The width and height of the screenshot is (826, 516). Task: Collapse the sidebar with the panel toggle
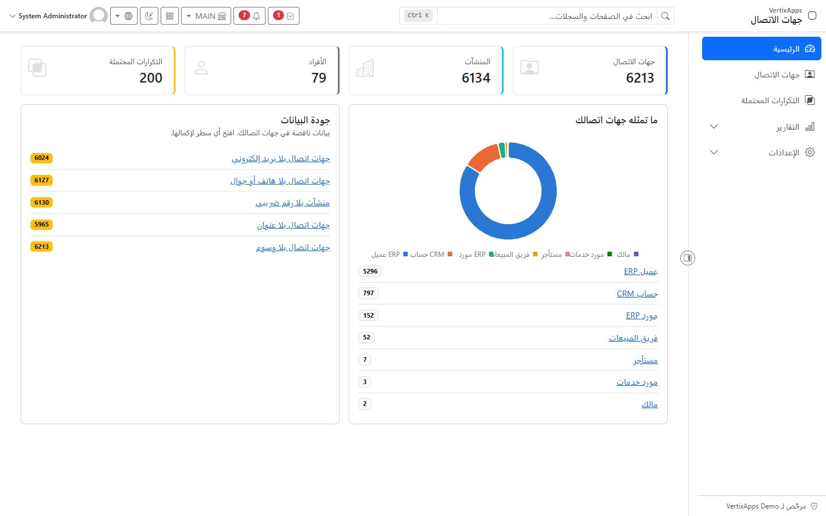pos(688,258)
